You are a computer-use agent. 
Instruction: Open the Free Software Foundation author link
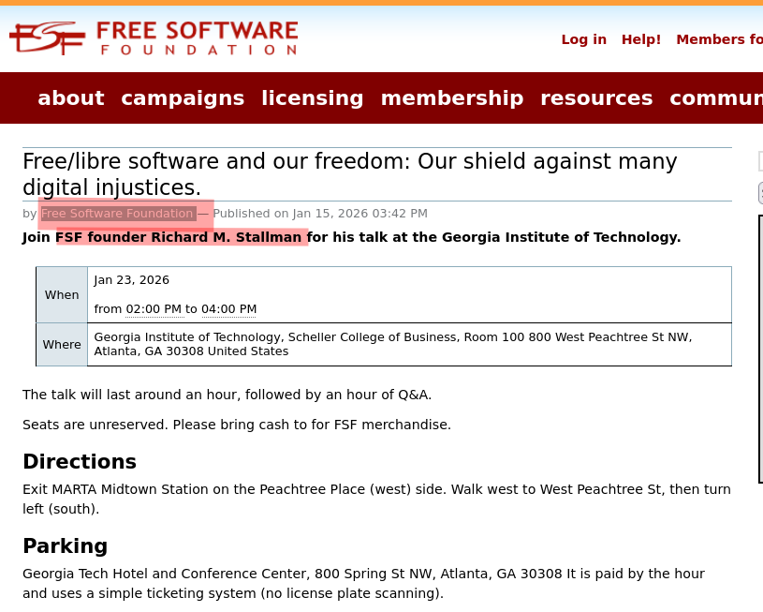coord(116,213)
